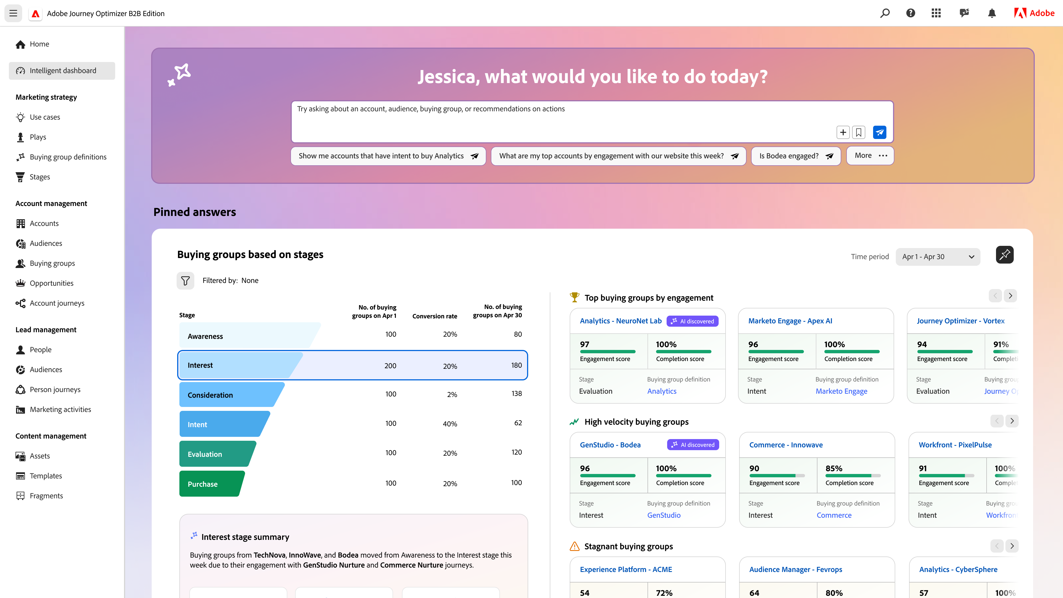Click the bookmark icon in the question box
The height and width of the screenshot is (598, 1063).
click(859, 132)
